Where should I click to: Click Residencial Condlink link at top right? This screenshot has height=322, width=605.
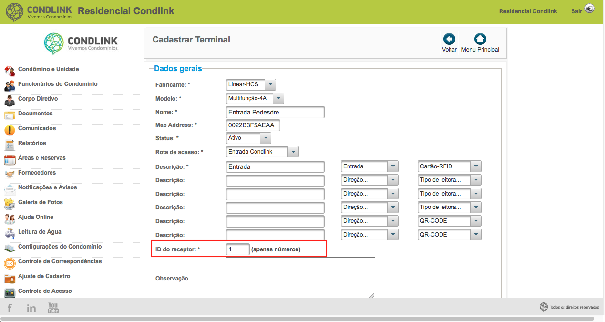[528, 11]
